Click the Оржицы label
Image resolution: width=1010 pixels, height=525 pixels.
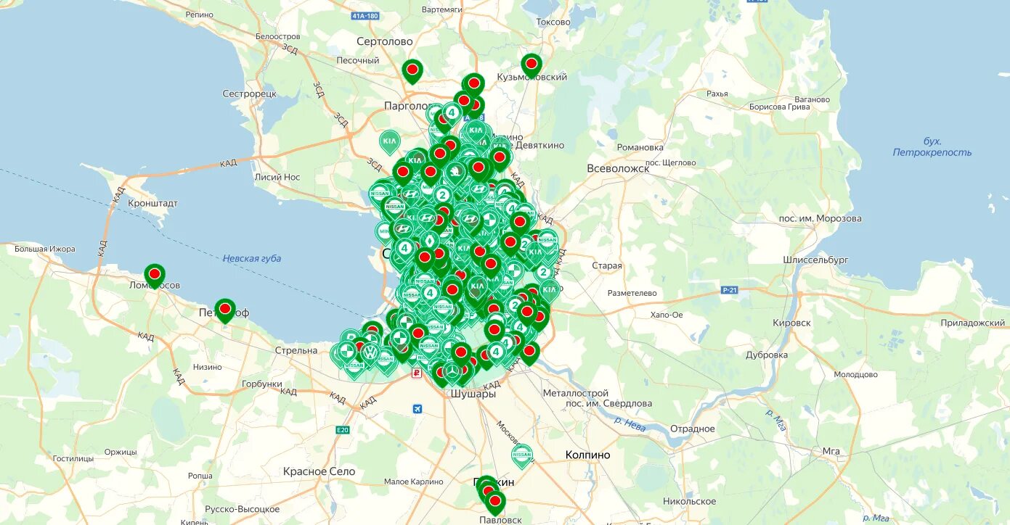tap(121, 452)
